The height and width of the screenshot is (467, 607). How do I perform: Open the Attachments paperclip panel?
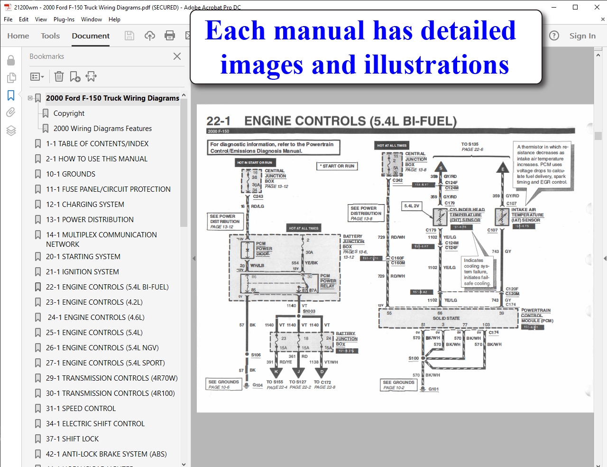coord(11,112)
